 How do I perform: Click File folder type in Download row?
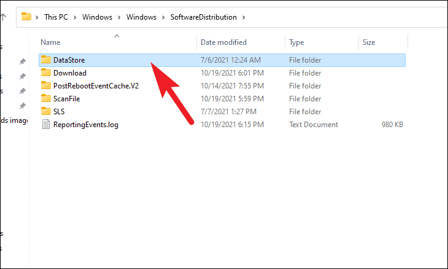[305, 73]
